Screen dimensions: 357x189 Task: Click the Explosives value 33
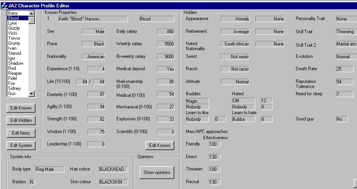pos(165,119)
